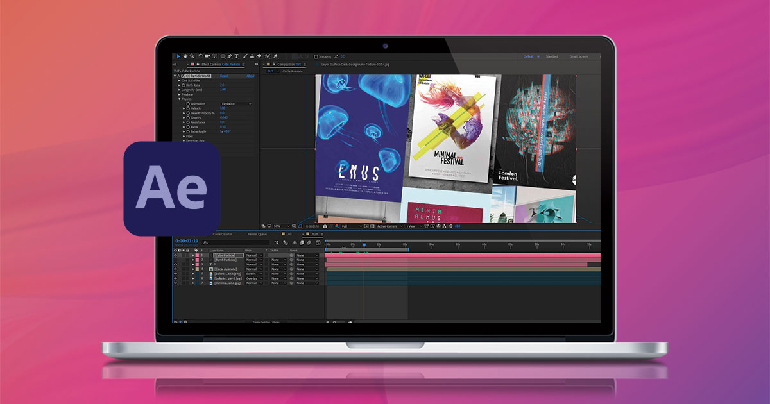Screen dimensions: 770x404
Task: Select the Roto Brush tool
Action: tap(267, 56)
